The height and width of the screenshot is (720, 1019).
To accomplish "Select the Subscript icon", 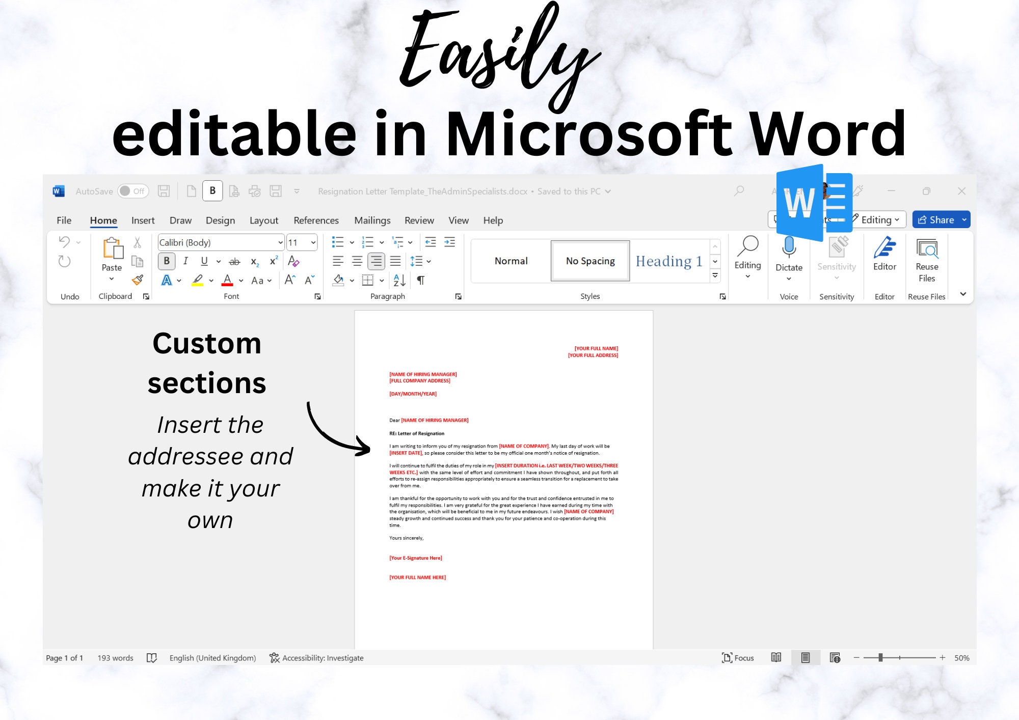I will pyautogui.click(x=255, y=261).
